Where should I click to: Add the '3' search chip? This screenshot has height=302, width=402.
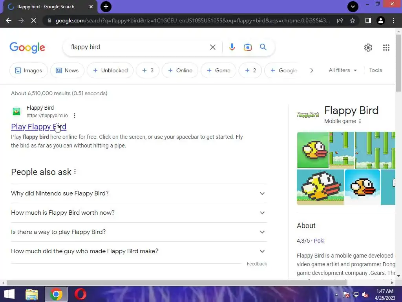[148, 70]
